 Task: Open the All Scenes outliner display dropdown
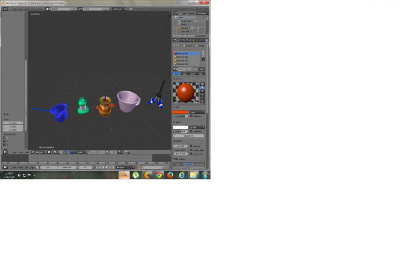point(202,13)
